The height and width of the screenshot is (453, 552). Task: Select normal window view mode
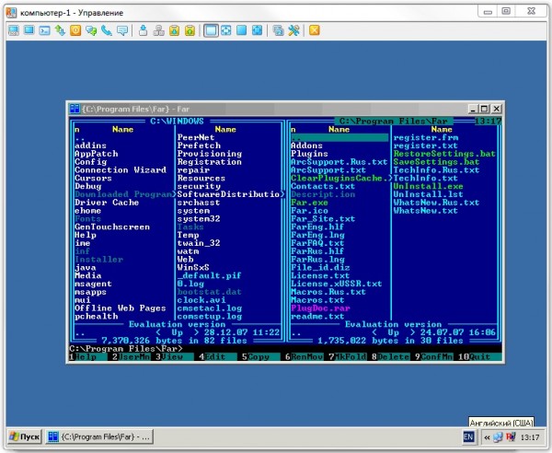point(211,30)
